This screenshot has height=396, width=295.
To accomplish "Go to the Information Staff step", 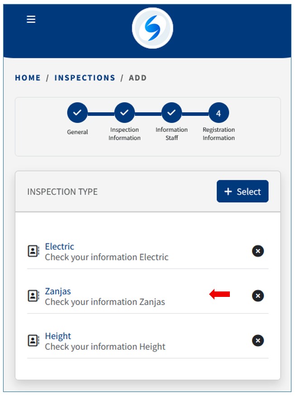I will 171,113.
